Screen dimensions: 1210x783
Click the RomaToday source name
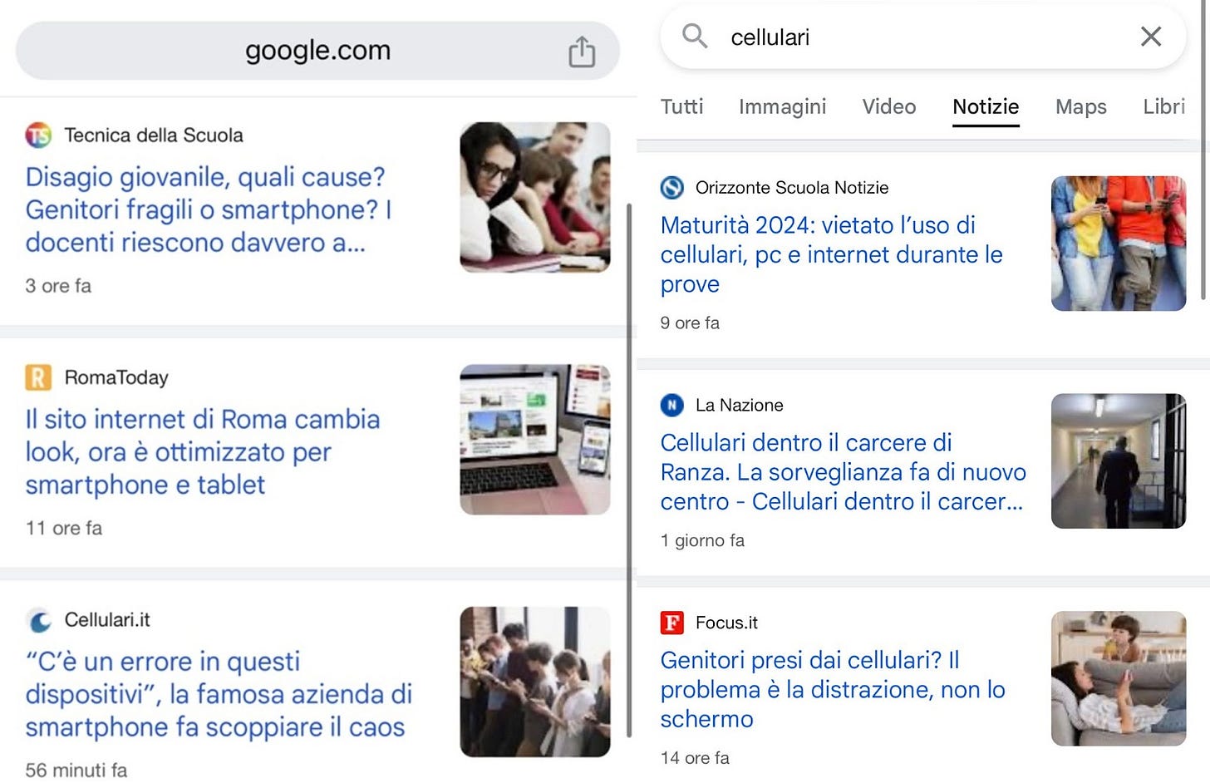116,377
